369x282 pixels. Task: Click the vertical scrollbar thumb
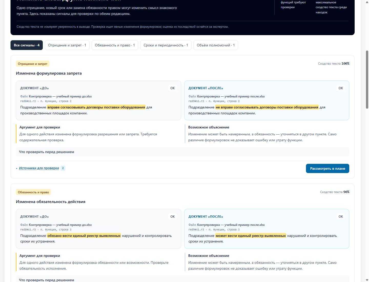pyautogui.click(x=367, y=79)
